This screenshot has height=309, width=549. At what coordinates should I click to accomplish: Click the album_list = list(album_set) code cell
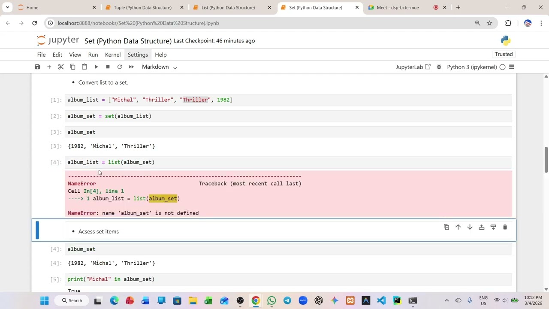(x=288, y=162)
